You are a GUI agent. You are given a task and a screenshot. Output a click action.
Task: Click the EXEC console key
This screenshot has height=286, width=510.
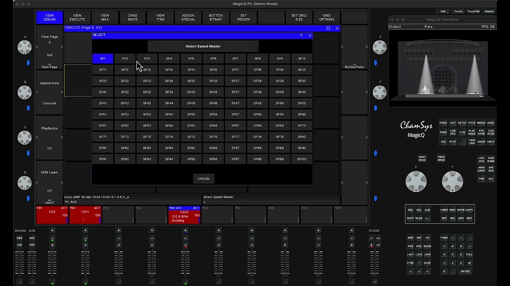click(491, 123)
